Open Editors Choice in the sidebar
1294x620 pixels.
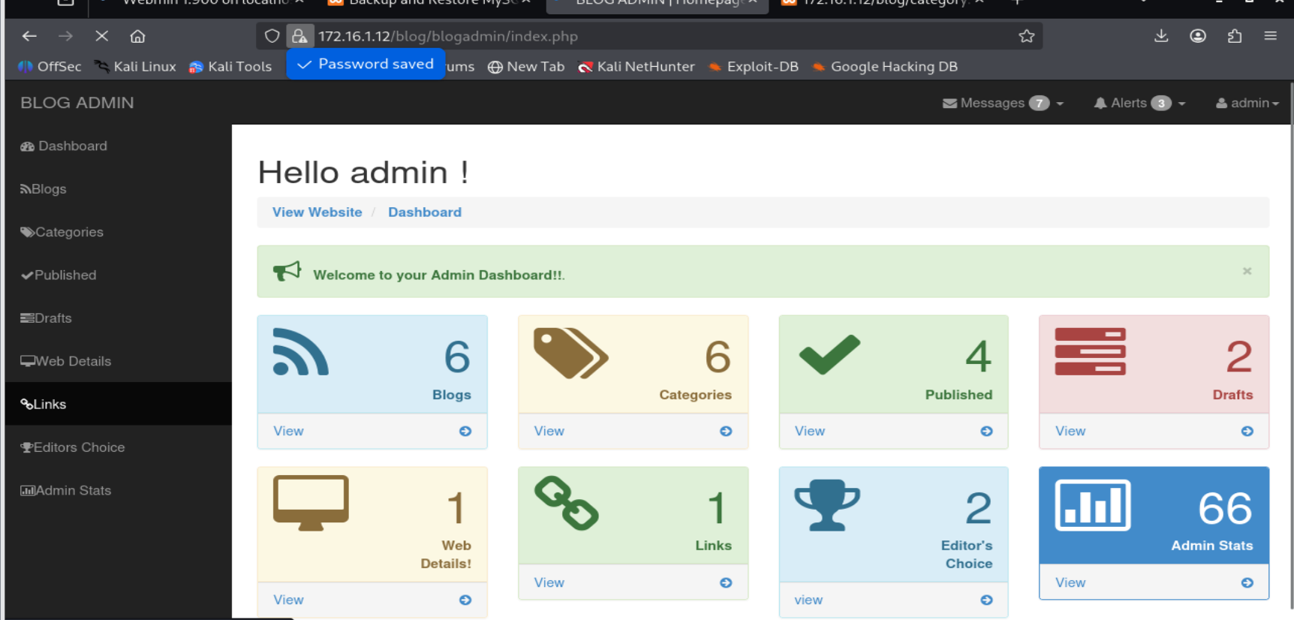click(119, 447)
